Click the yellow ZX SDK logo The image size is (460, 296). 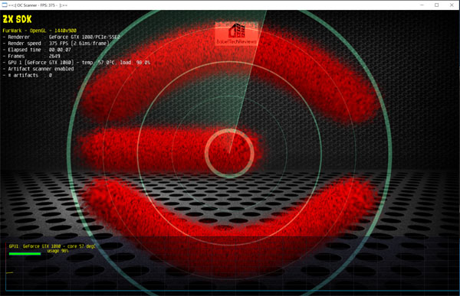pos(17,19)
